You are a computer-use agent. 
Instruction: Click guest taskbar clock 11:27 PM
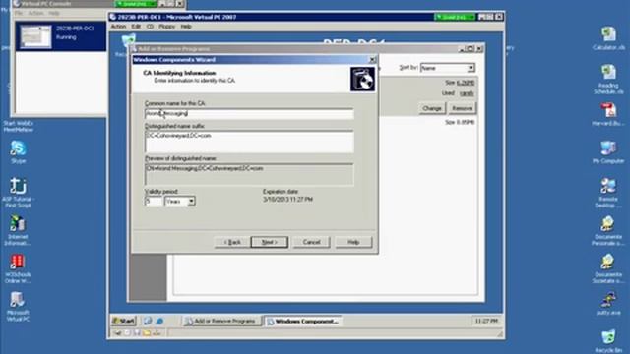pyautogui.click(x=486, y=321)
